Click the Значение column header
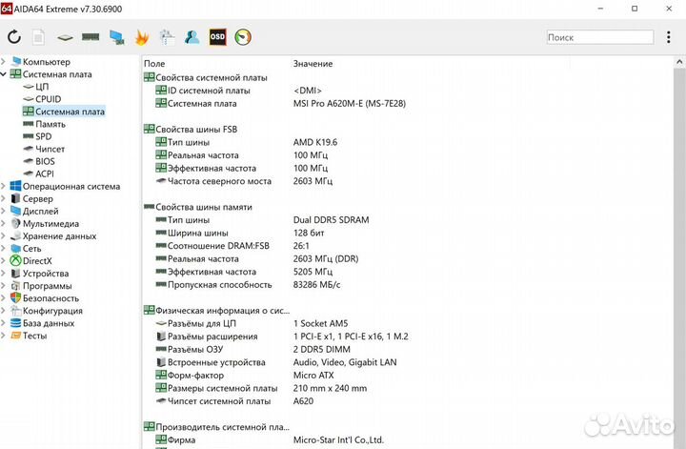The width and height of the screenshot is (686, 449). click(313, 64)
